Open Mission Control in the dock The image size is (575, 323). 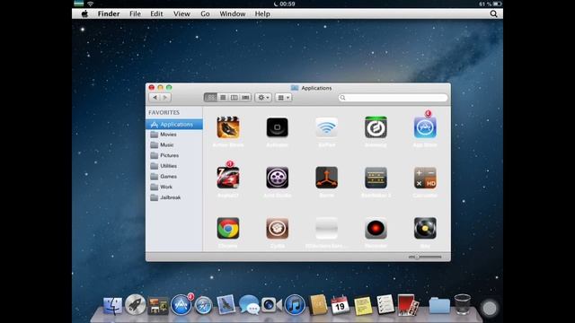158,306
